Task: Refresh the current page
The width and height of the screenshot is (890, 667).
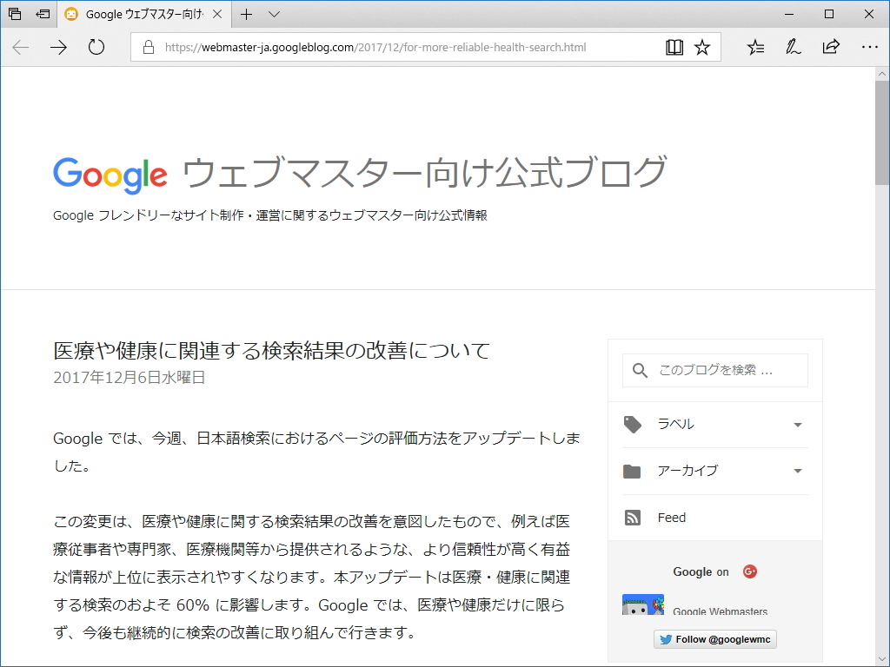Action: 96,47
